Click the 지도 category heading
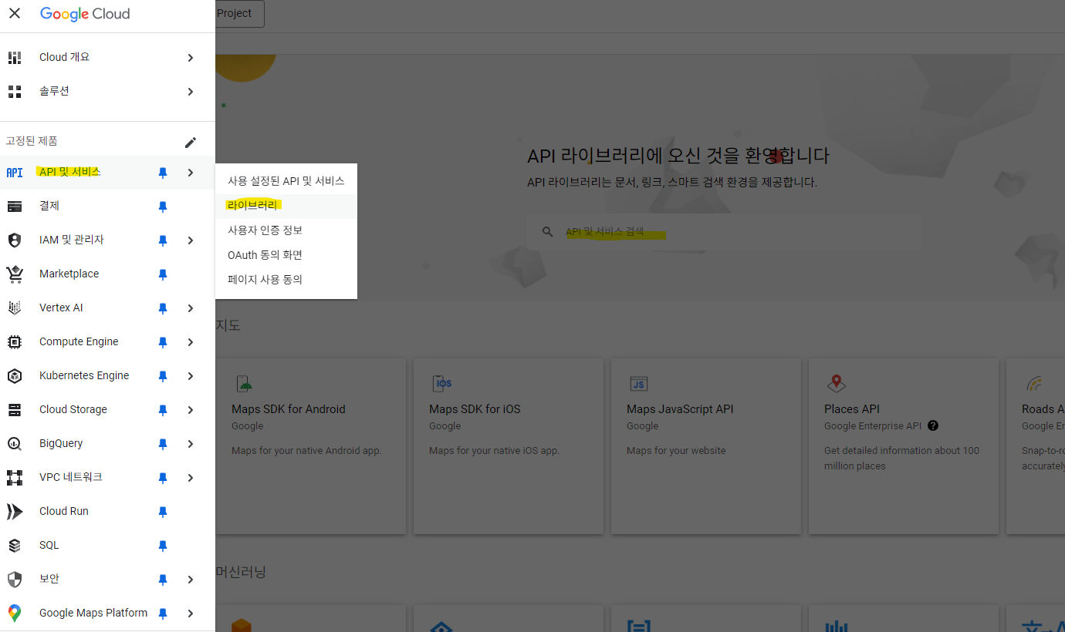 [x=228, y=325]
